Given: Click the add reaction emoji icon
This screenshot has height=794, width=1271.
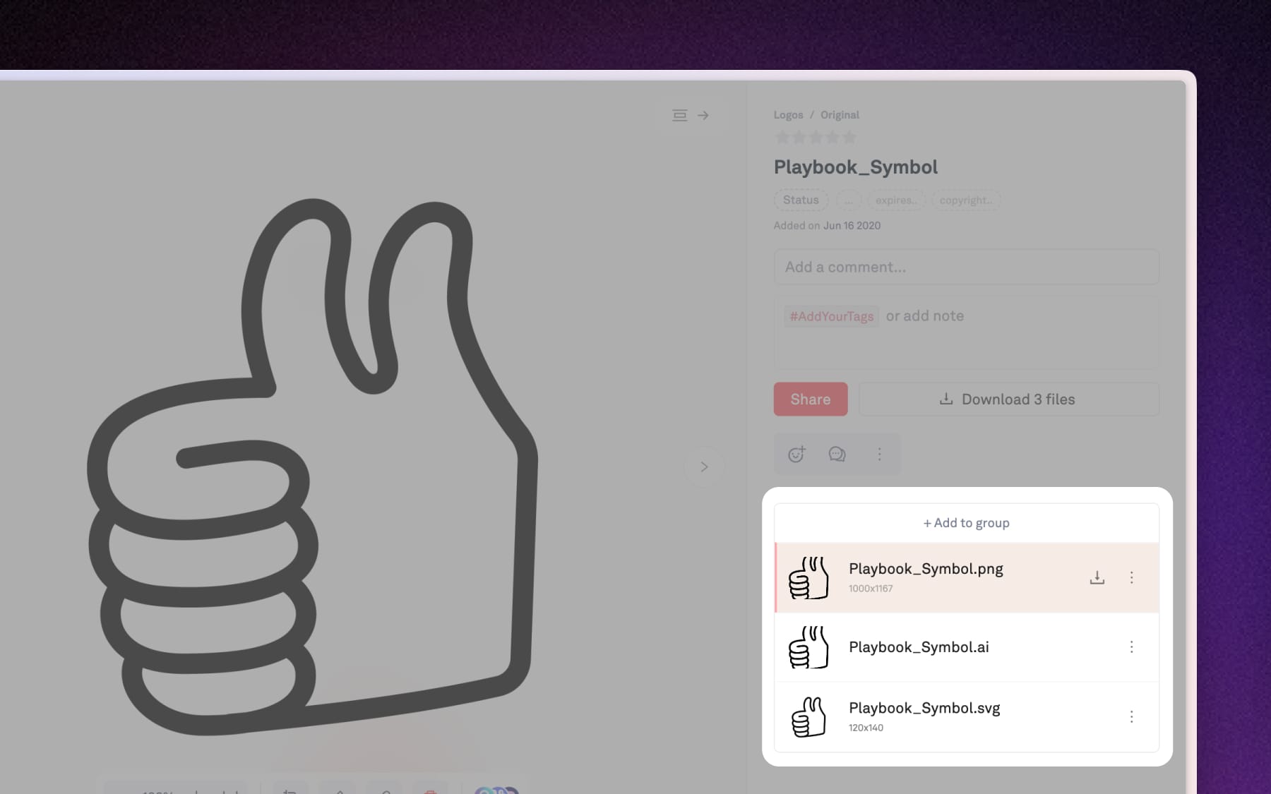Looking at the screenshot, I should click(x=796, y=455).
